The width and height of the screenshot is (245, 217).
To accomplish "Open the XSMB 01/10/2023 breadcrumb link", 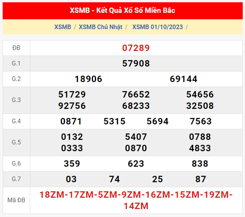I will 157,27.
